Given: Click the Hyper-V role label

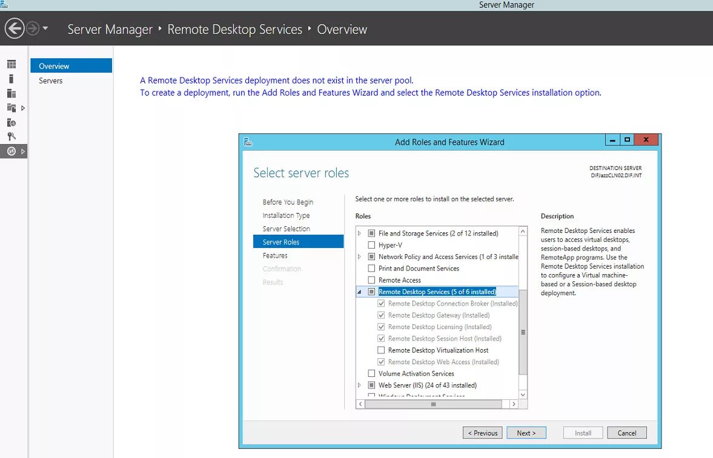Looking at the screenshot, I should click(390, 245).
